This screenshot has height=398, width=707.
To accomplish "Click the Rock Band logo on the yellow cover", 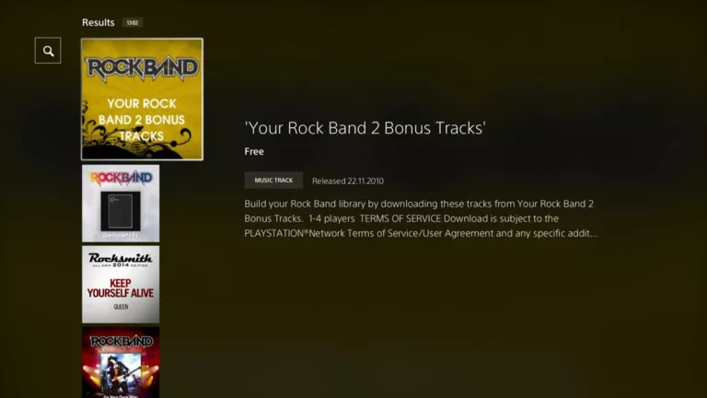I will [x=142, y=68].
